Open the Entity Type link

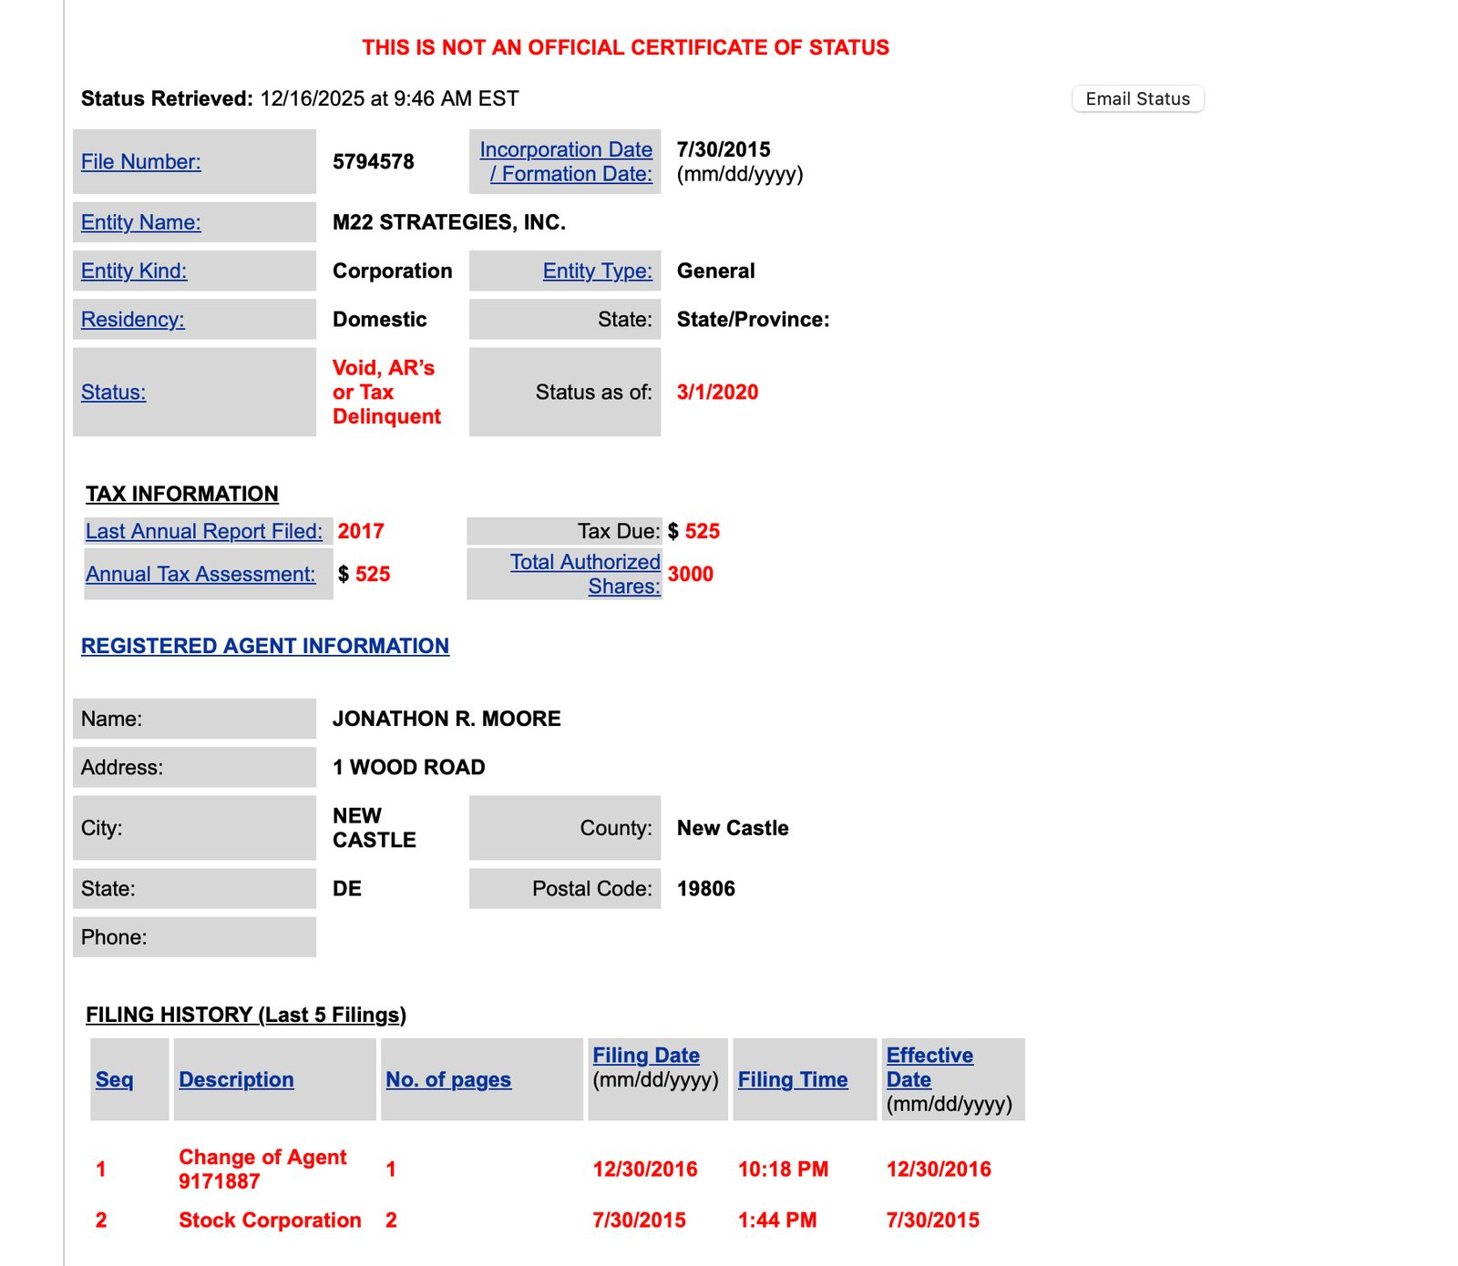point(597,271)
